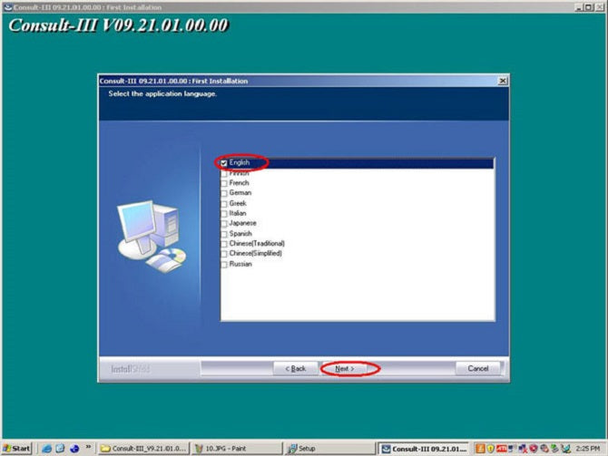Expand the quick launch overflow chevron
This screenshot has width=608, height=456.
click(88, 447)
